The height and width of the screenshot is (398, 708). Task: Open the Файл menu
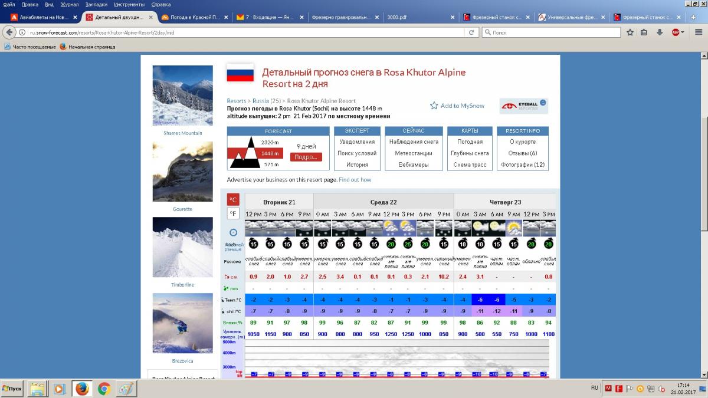(x=9, y=4)
